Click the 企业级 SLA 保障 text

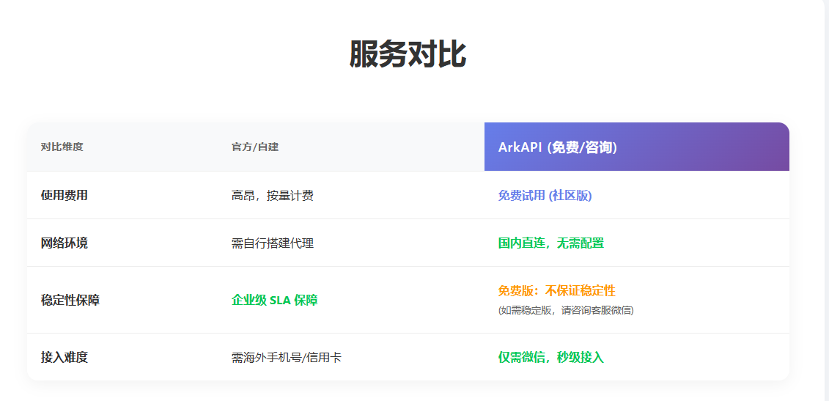click(274, 300)
